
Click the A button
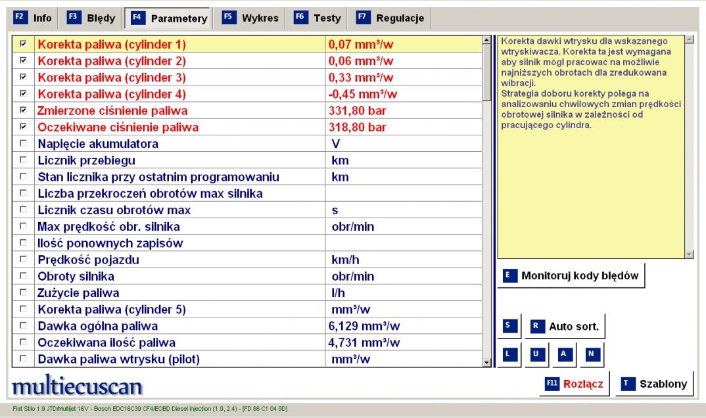[x=564, y=354]
